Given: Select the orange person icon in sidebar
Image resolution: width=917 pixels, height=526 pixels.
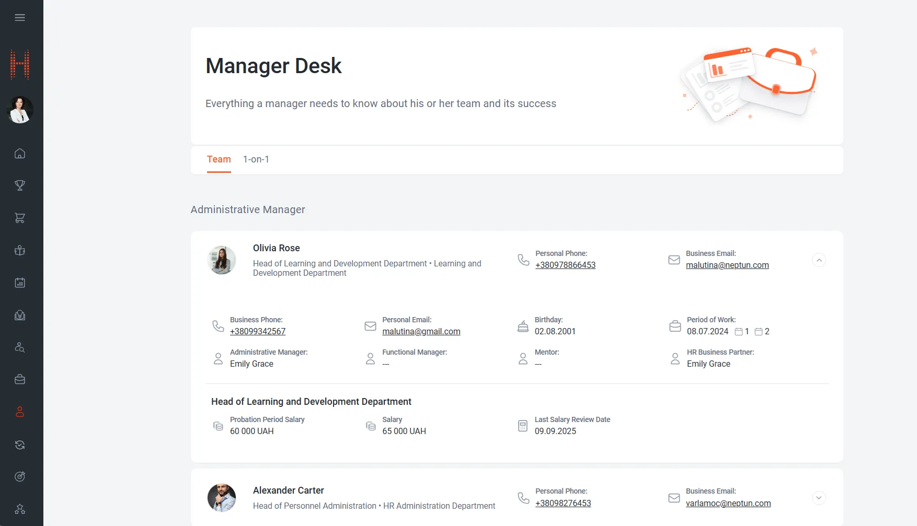Looking at the screenshot, I should (x=20, y=412).
